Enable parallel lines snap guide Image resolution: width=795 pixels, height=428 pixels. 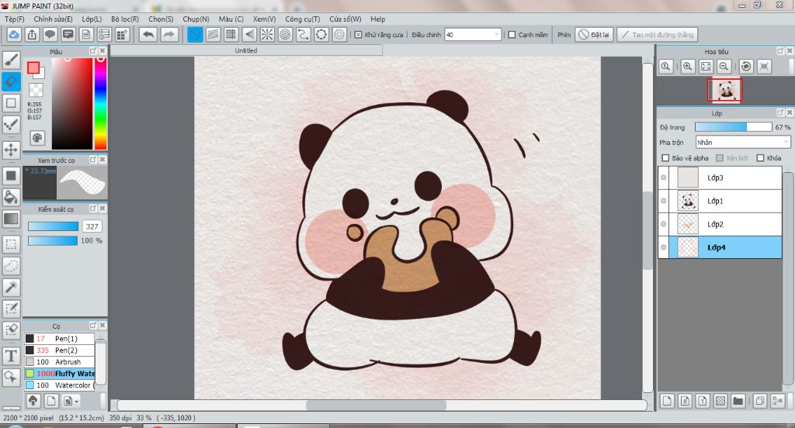pos(213,34)
